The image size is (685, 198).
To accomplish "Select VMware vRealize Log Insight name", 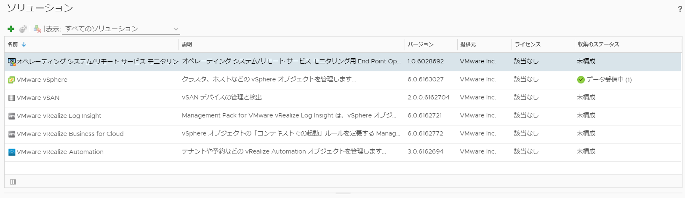I will tap(59, 116).
